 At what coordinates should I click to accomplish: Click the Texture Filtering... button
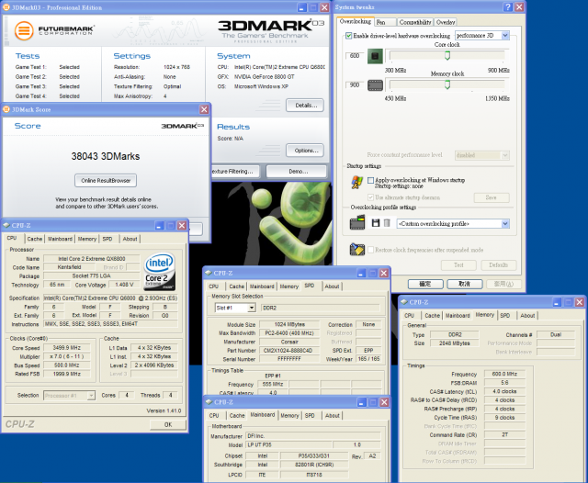(x=235, y=171)
